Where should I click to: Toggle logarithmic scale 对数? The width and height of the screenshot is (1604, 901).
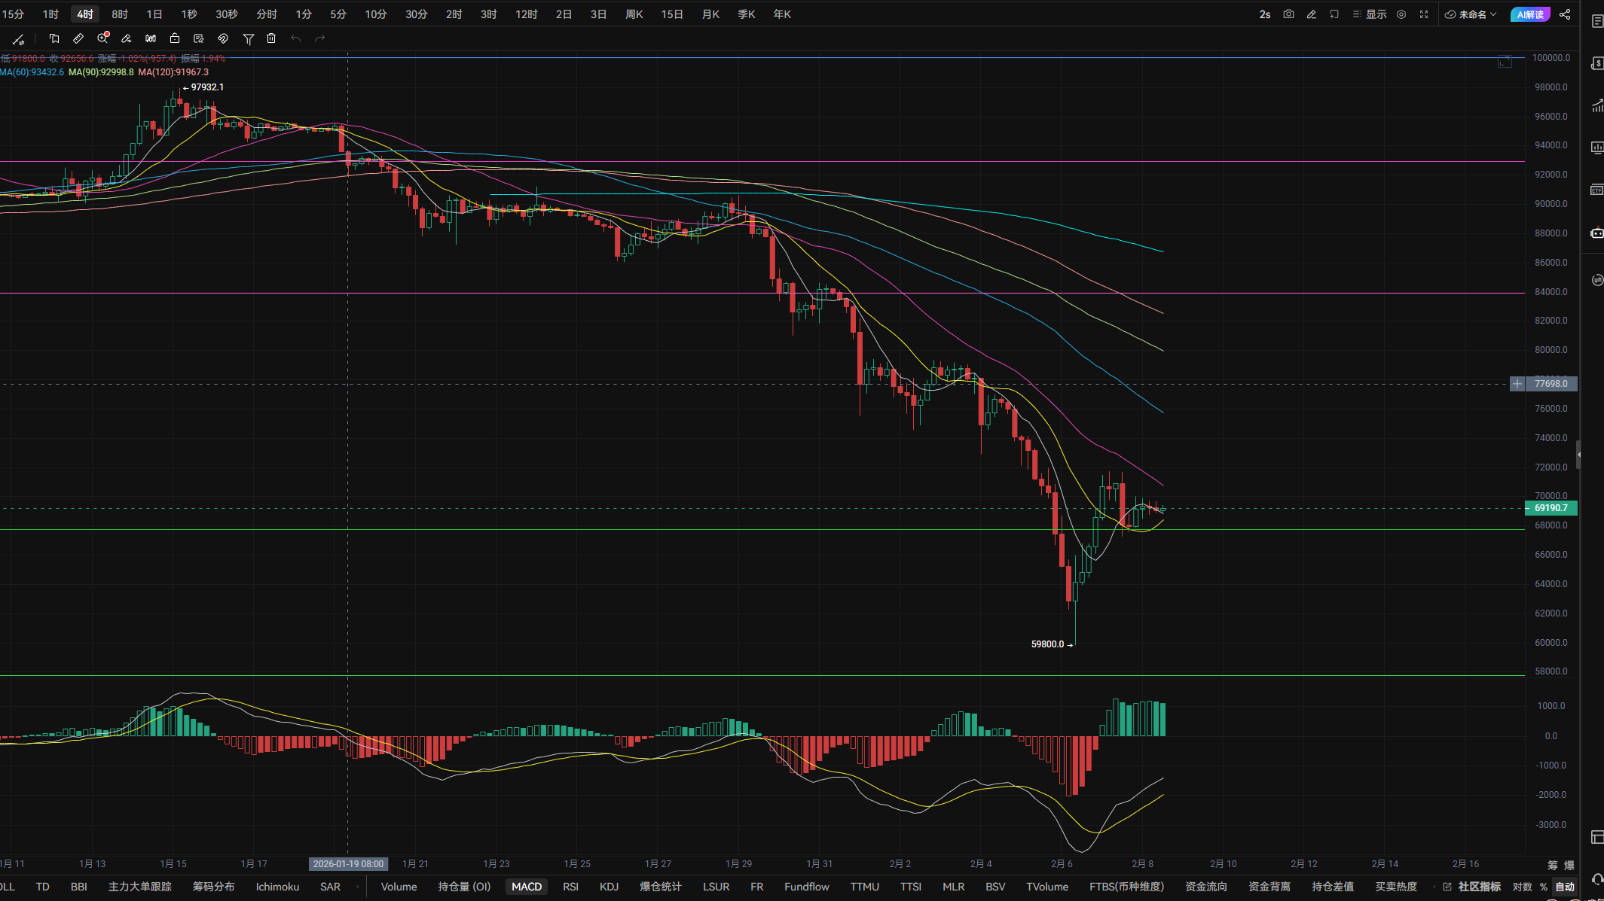(x=1522, y=887)
